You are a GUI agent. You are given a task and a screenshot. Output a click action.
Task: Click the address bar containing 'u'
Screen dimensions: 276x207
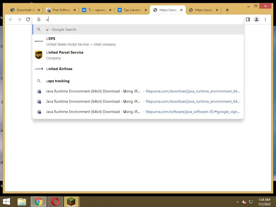tap(138, 19)
